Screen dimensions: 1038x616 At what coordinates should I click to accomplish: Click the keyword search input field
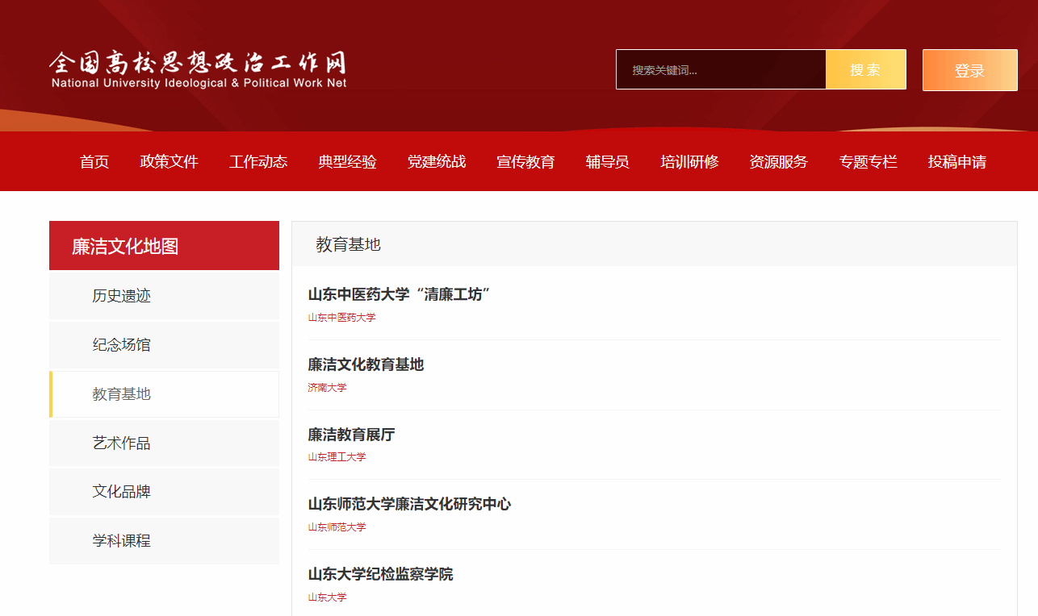pyautogui.click(x=720, y=70)
